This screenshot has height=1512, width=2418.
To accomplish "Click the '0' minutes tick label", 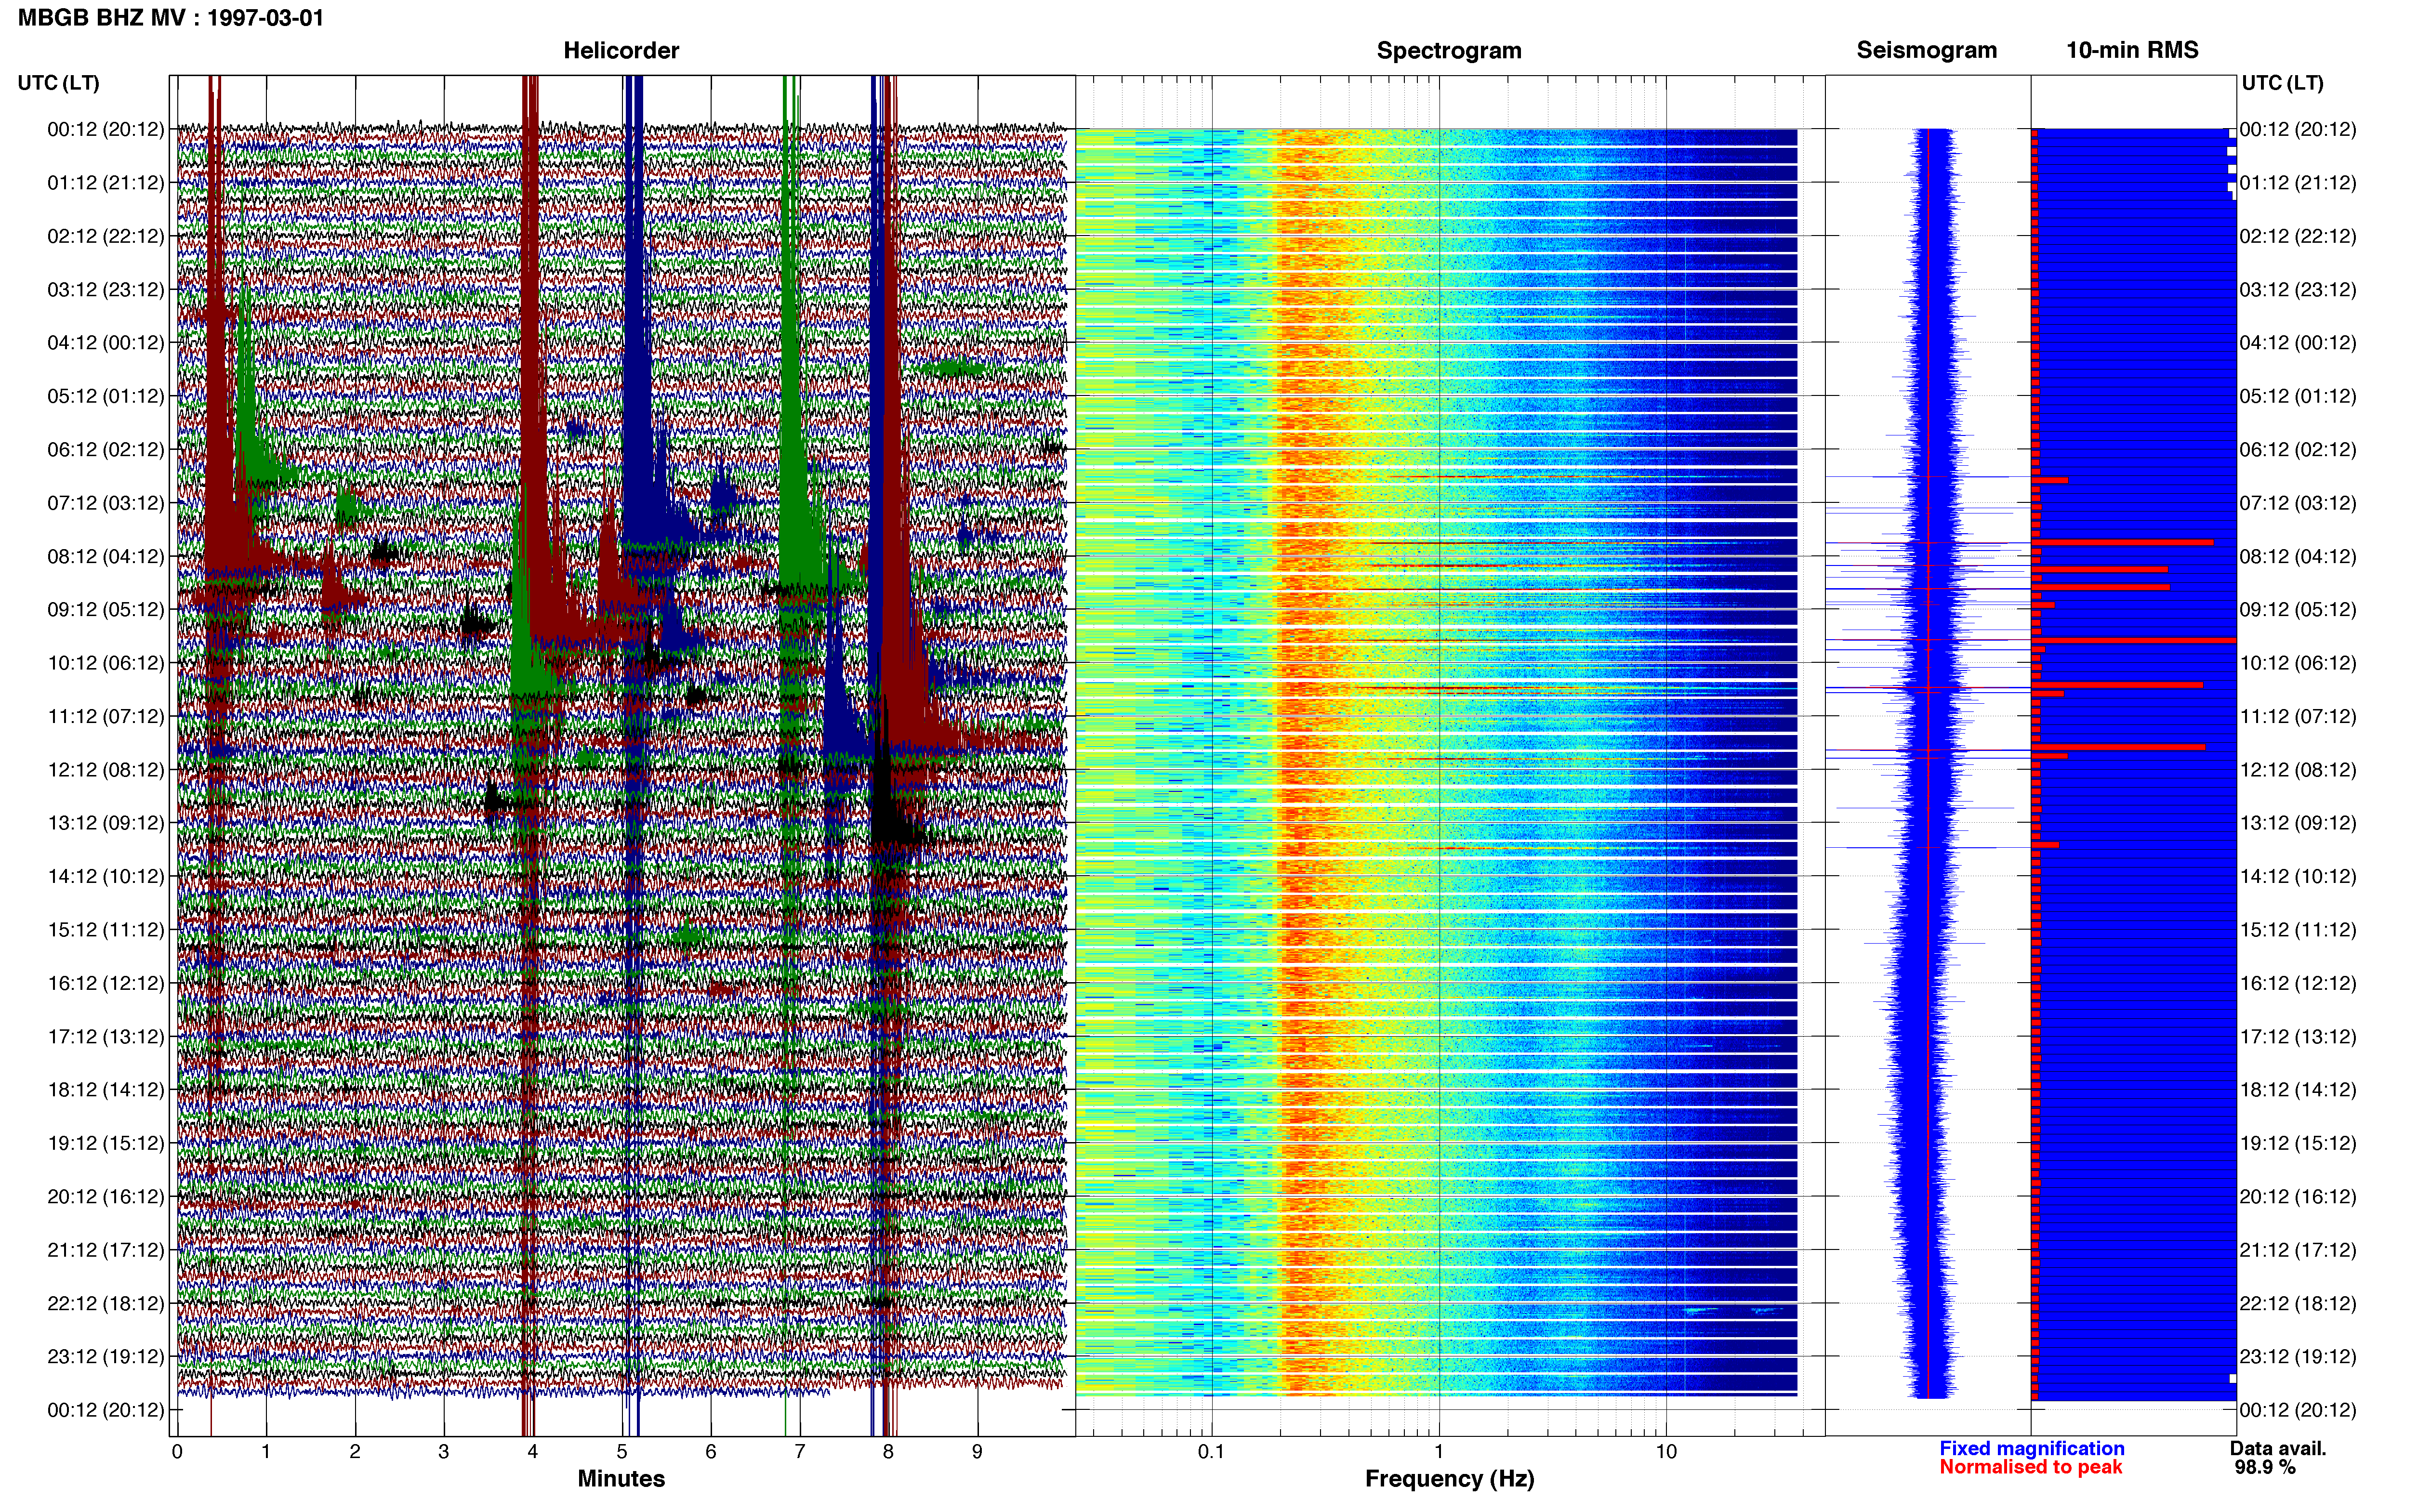I will [177, 1451].
